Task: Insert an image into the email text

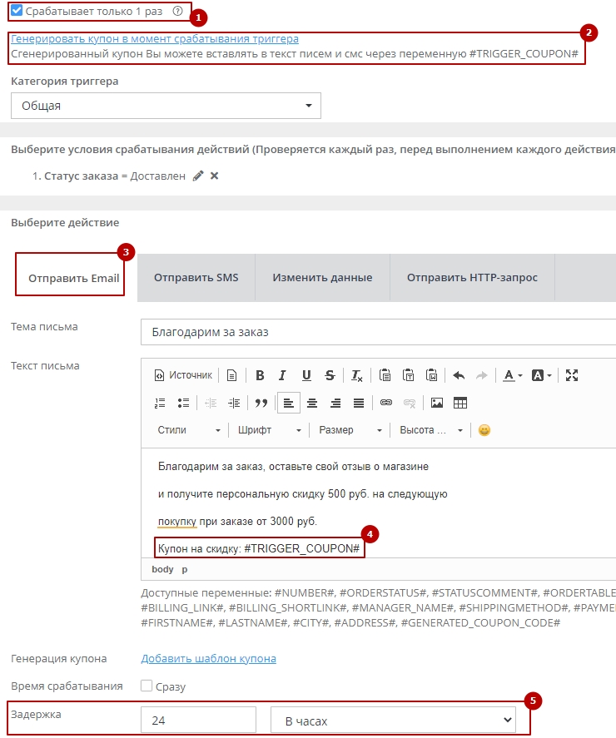Action: coord(436,403)
